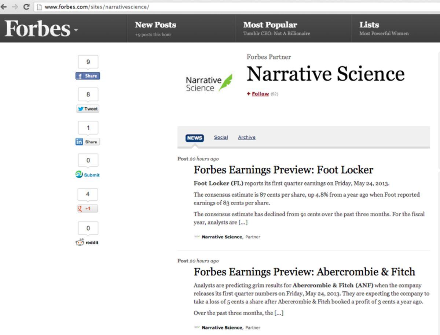Open the Lists menu
The image size is (440, 335).
point(369,25)
